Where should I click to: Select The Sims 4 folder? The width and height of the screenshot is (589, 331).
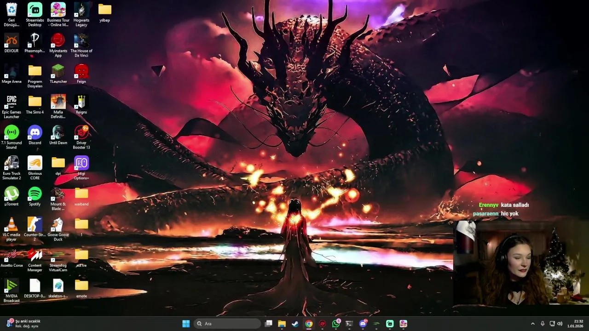pyautogui.click(x=35, y=104)
